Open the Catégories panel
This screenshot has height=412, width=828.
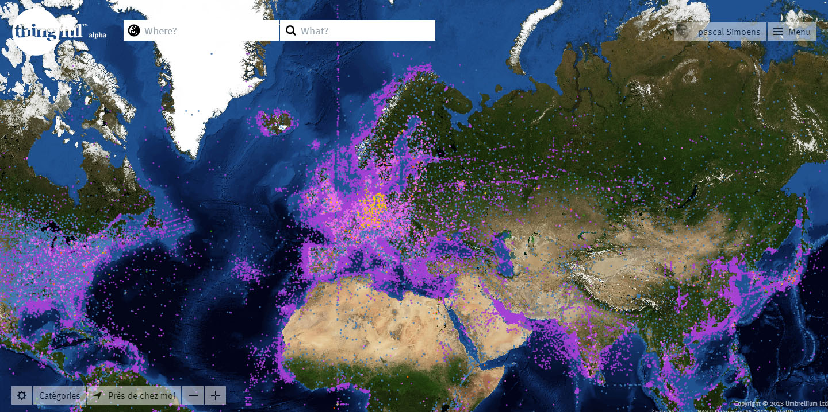(60, 395)
